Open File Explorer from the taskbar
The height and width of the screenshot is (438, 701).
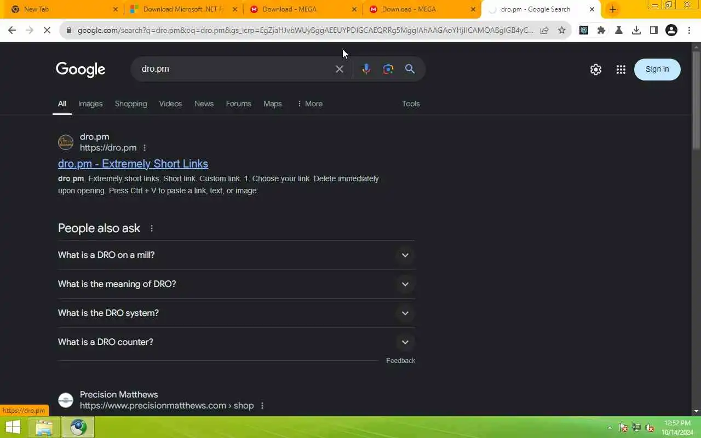click(44, 427)
